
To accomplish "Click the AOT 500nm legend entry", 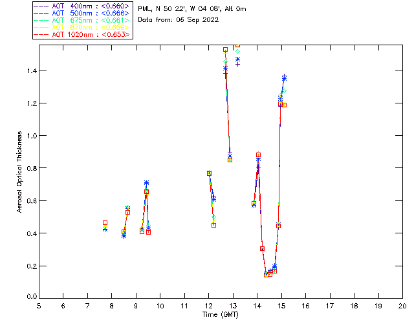I will point(82,13).
